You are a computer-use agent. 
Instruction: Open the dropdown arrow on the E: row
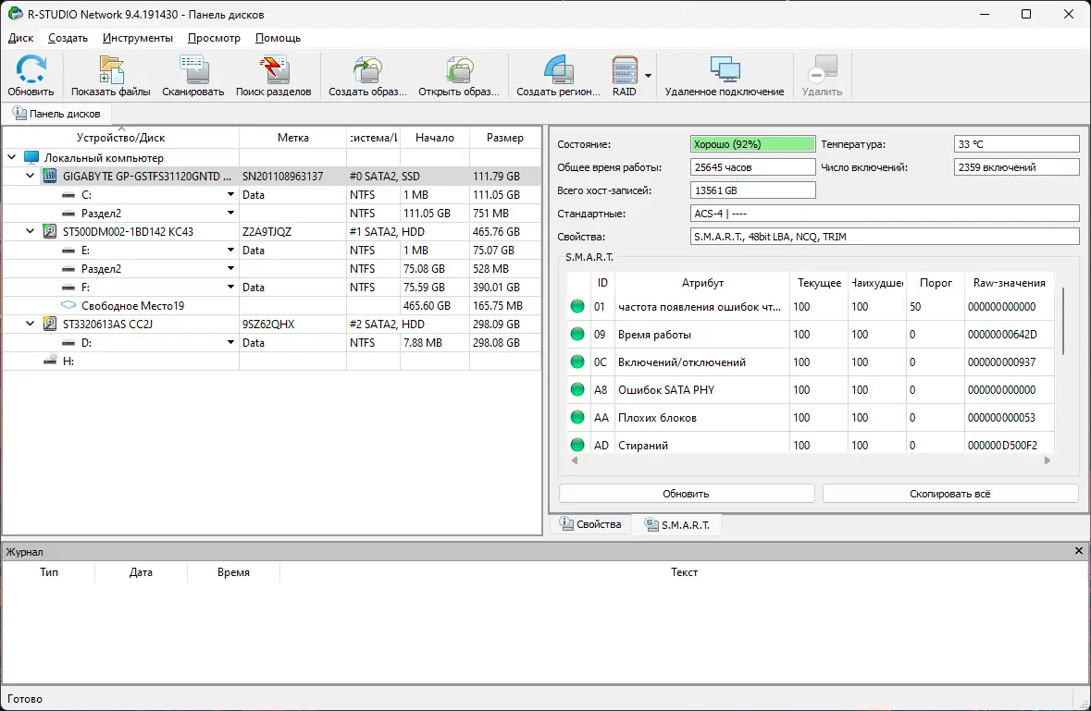coord(230,250)
